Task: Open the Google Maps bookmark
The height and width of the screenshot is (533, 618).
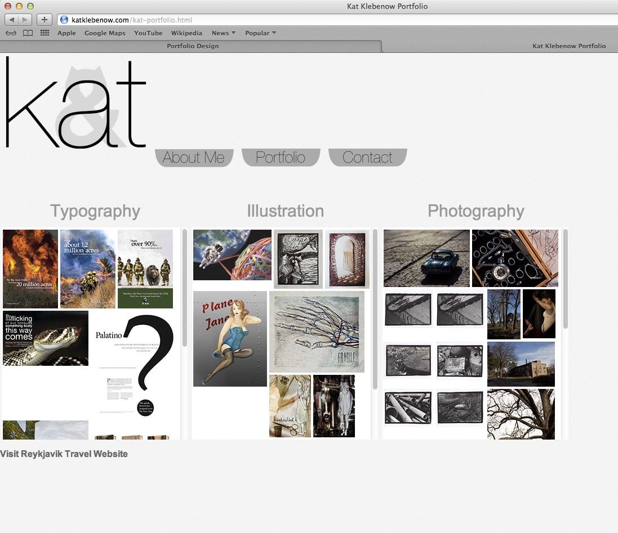Action: tap(105, 33)
